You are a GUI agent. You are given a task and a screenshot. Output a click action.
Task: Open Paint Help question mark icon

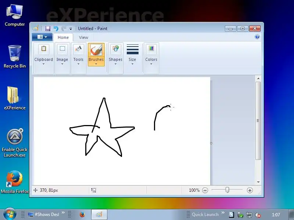click(257, 37)
